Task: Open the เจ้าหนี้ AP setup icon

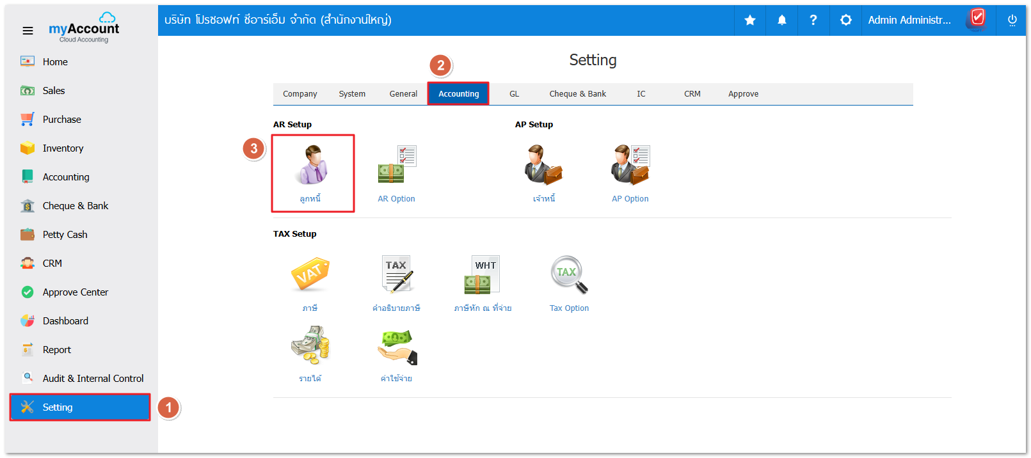Action: 543,166
